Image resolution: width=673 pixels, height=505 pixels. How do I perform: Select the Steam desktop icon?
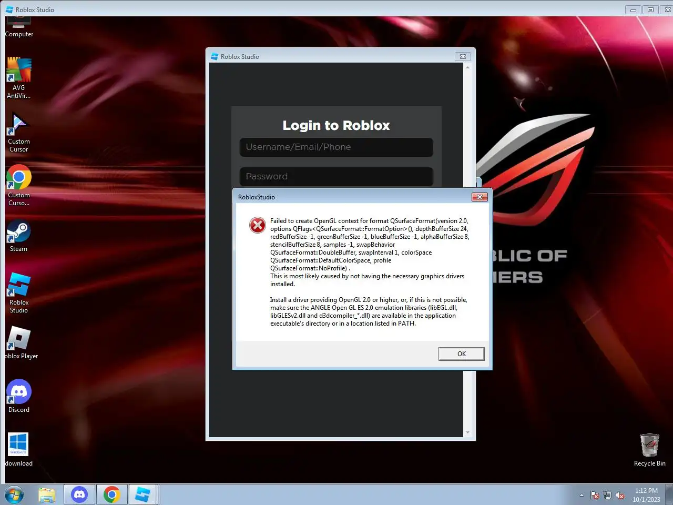pos(19,236)
